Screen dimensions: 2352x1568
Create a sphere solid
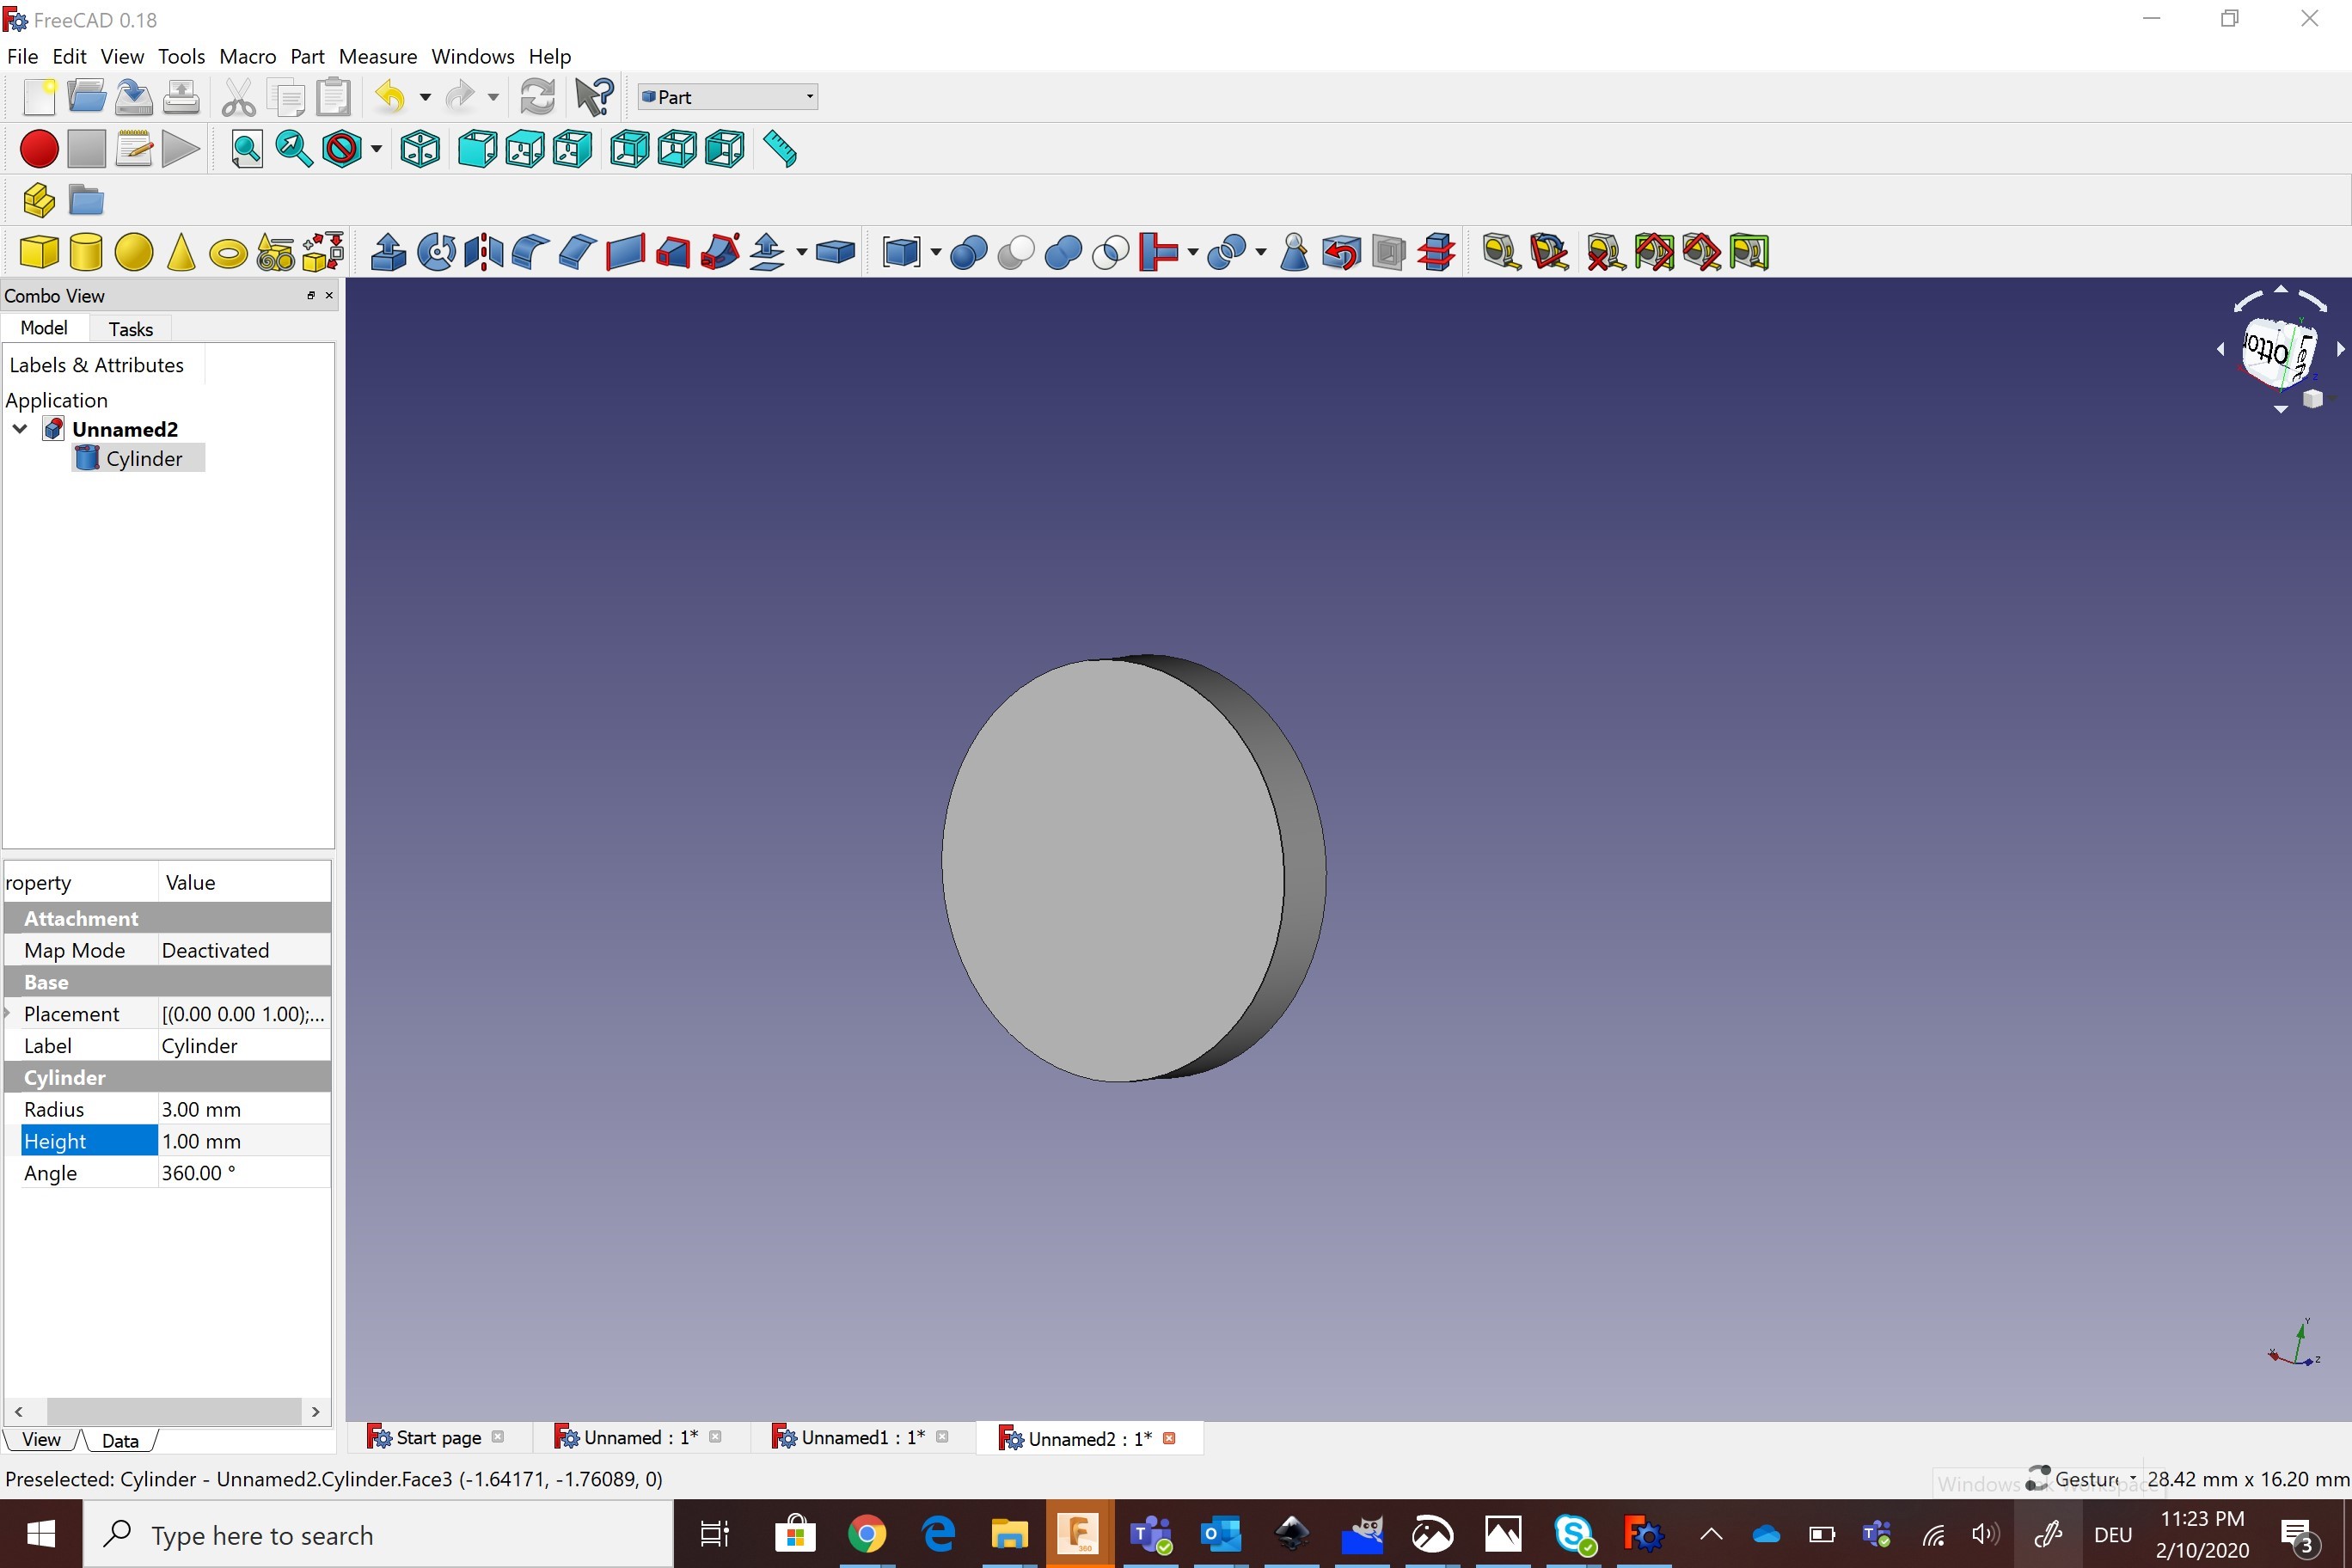click(x=134, y=252)
